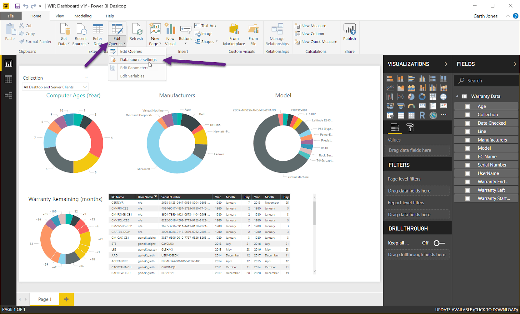Click the fields Search box
The image size is (520, 314).
point(486,80)
